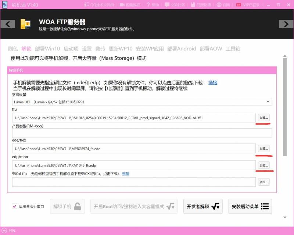The image size is (294, 235).
Task: Select the 解锁 tab
Action: tap(26, 49)
